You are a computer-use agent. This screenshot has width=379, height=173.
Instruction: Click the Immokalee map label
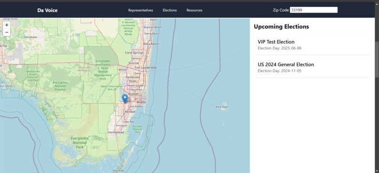coord(31,37)
